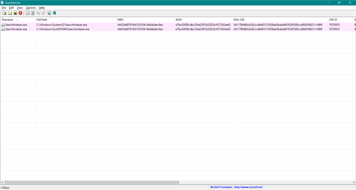This screenshot has width=356, height=190.
Task: Sort by the Full Path column header
Action: tap(75, 20)
